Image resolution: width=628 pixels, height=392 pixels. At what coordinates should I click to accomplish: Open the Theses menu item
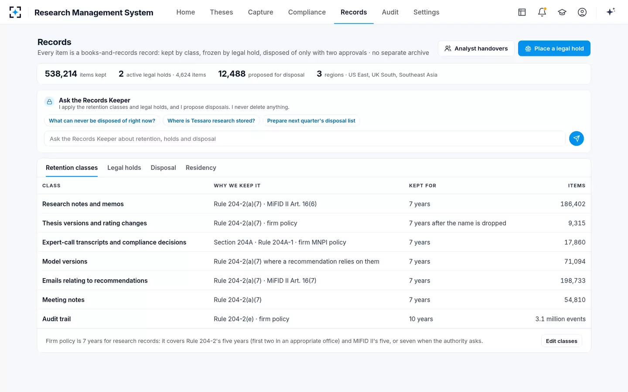click(222, 12)
